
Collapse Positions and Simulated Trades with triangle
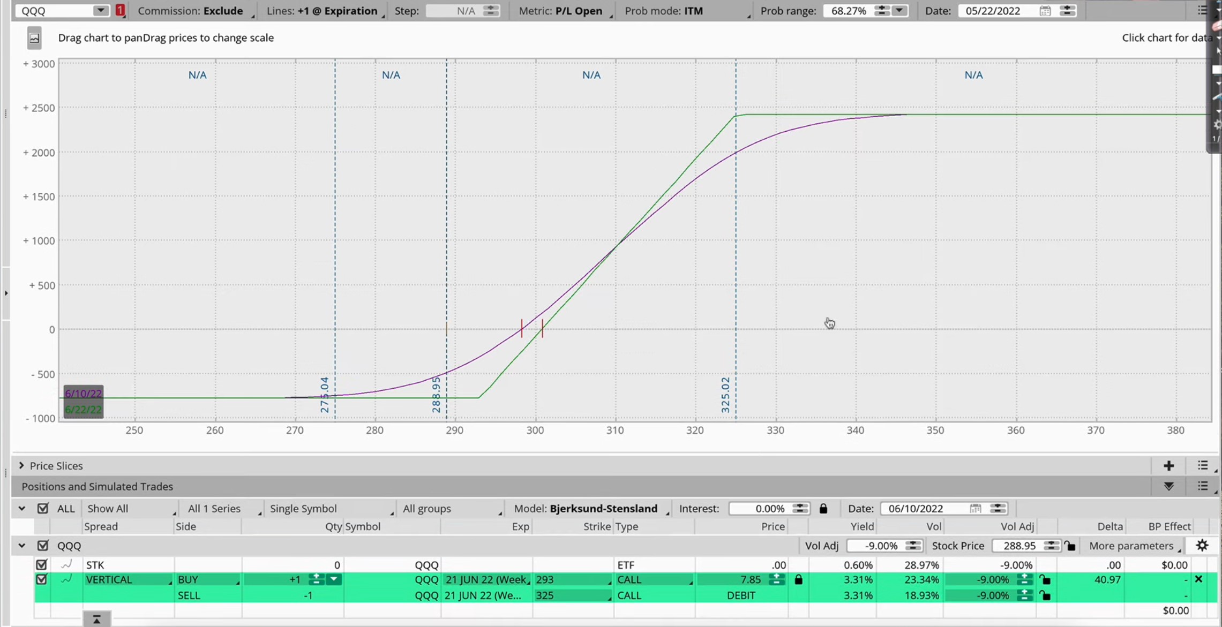pos(1168,486)
